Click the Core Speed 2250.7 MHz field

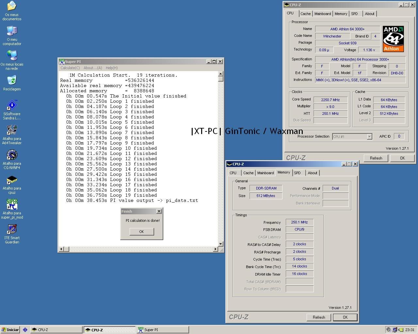pyautogui.click(x=330, y=100)
